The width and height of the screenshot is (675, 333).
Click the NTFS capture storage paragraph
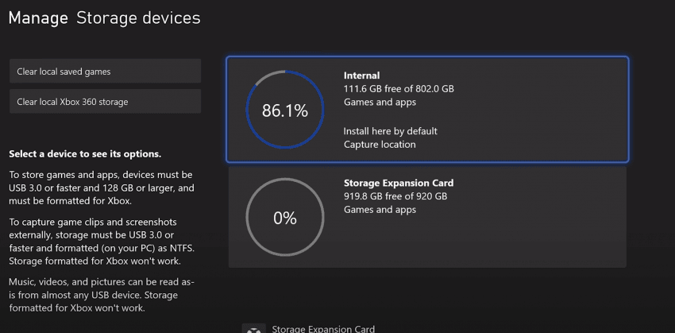pyautogui.click(x=101, y=242)
